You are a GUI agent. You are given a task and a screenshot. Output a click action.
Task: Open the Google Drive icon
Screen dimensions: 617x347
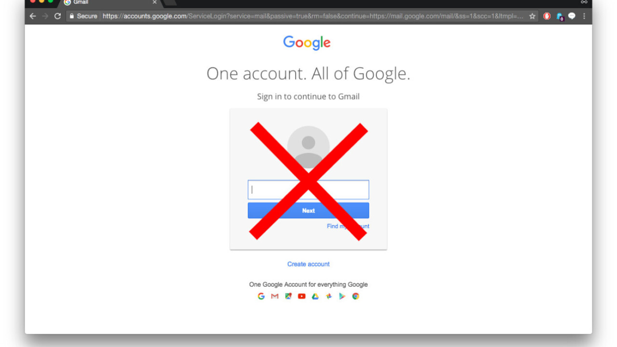[315, 296]
